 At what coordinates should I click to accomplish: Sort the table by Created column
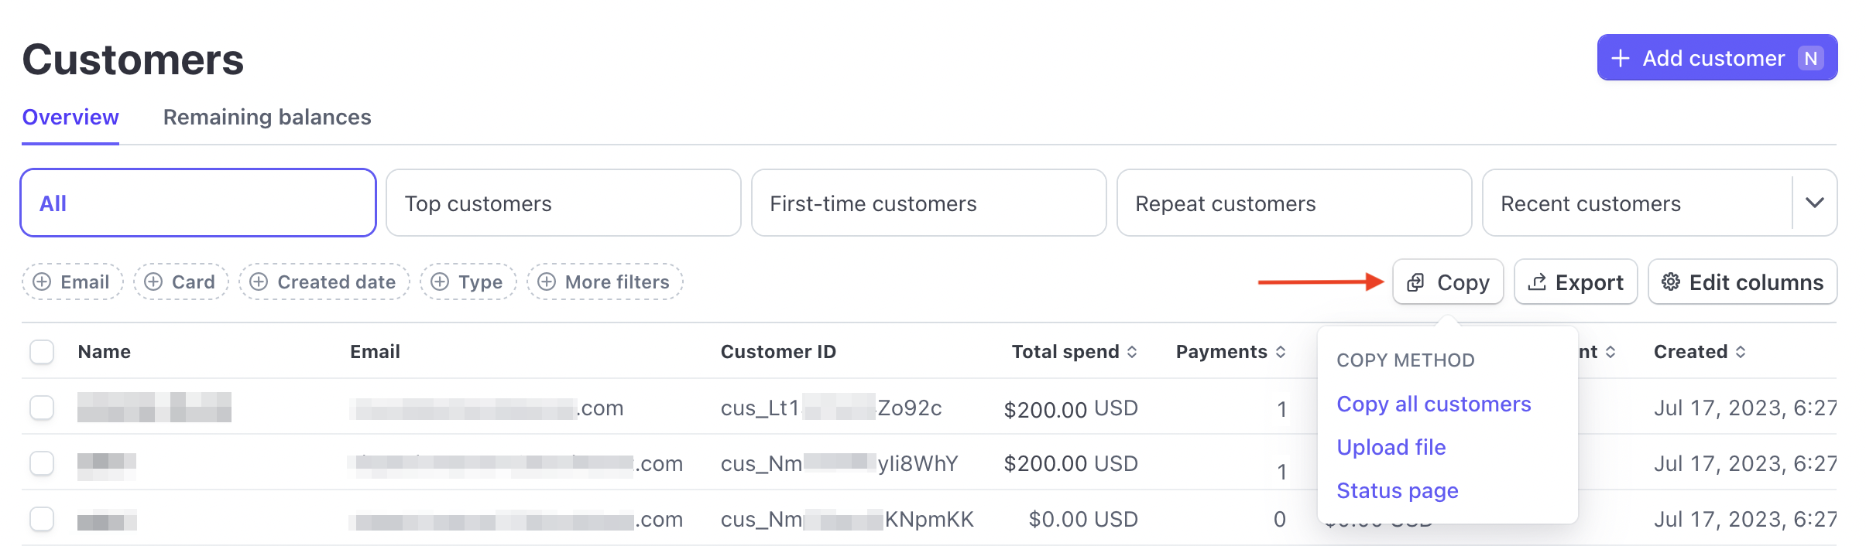click(1741, 352)
